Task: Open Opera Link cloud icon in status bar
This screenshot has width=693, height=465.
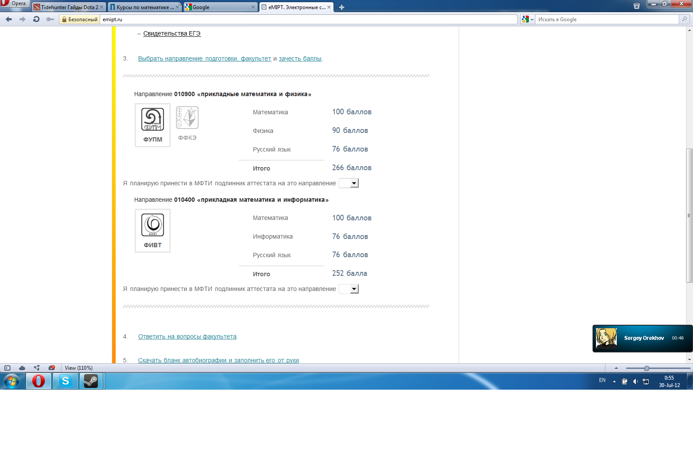Action: click(x=22, y=368)
